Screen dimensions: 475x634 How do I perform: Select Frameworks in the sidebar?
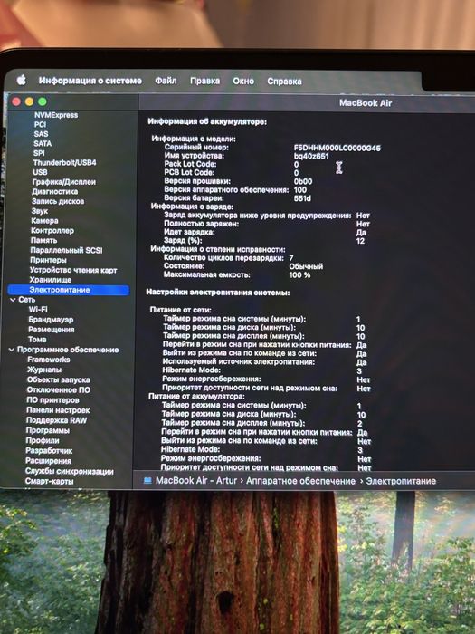49,360
